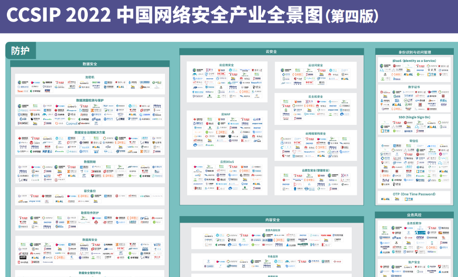Select the Hillstone logo in 云主机安全
This screenshot has width=458, height=277.
[x=286, y=114]
